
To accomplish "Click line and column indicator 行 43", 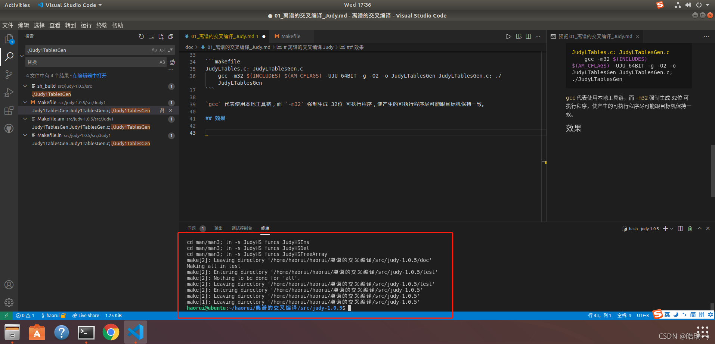I will coord(600,316).
